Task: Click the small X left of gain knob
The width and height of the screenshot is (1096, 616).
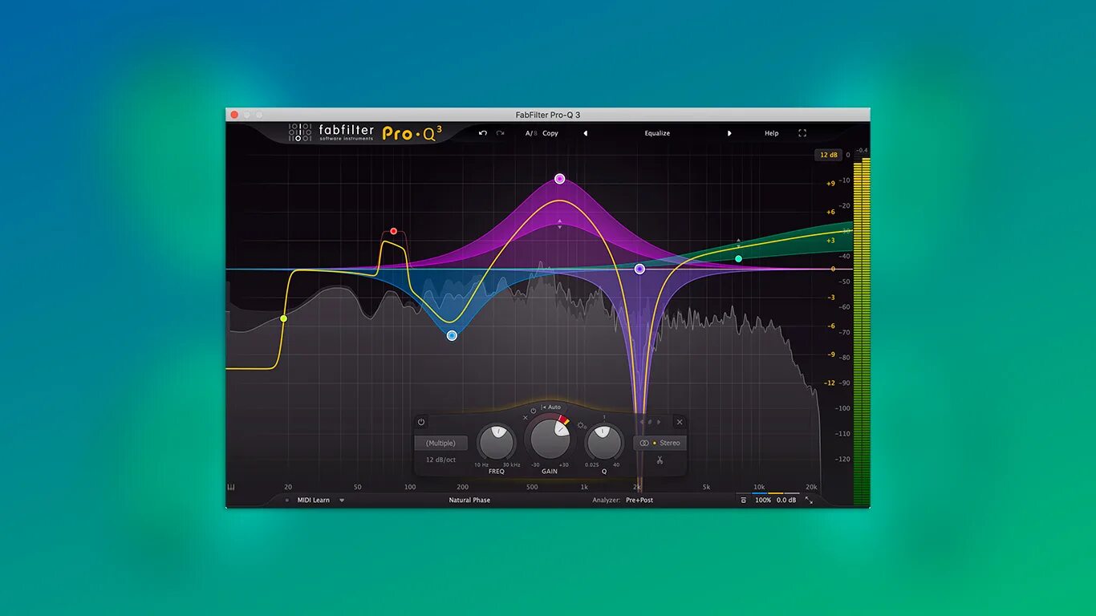Action: [526, 418]
